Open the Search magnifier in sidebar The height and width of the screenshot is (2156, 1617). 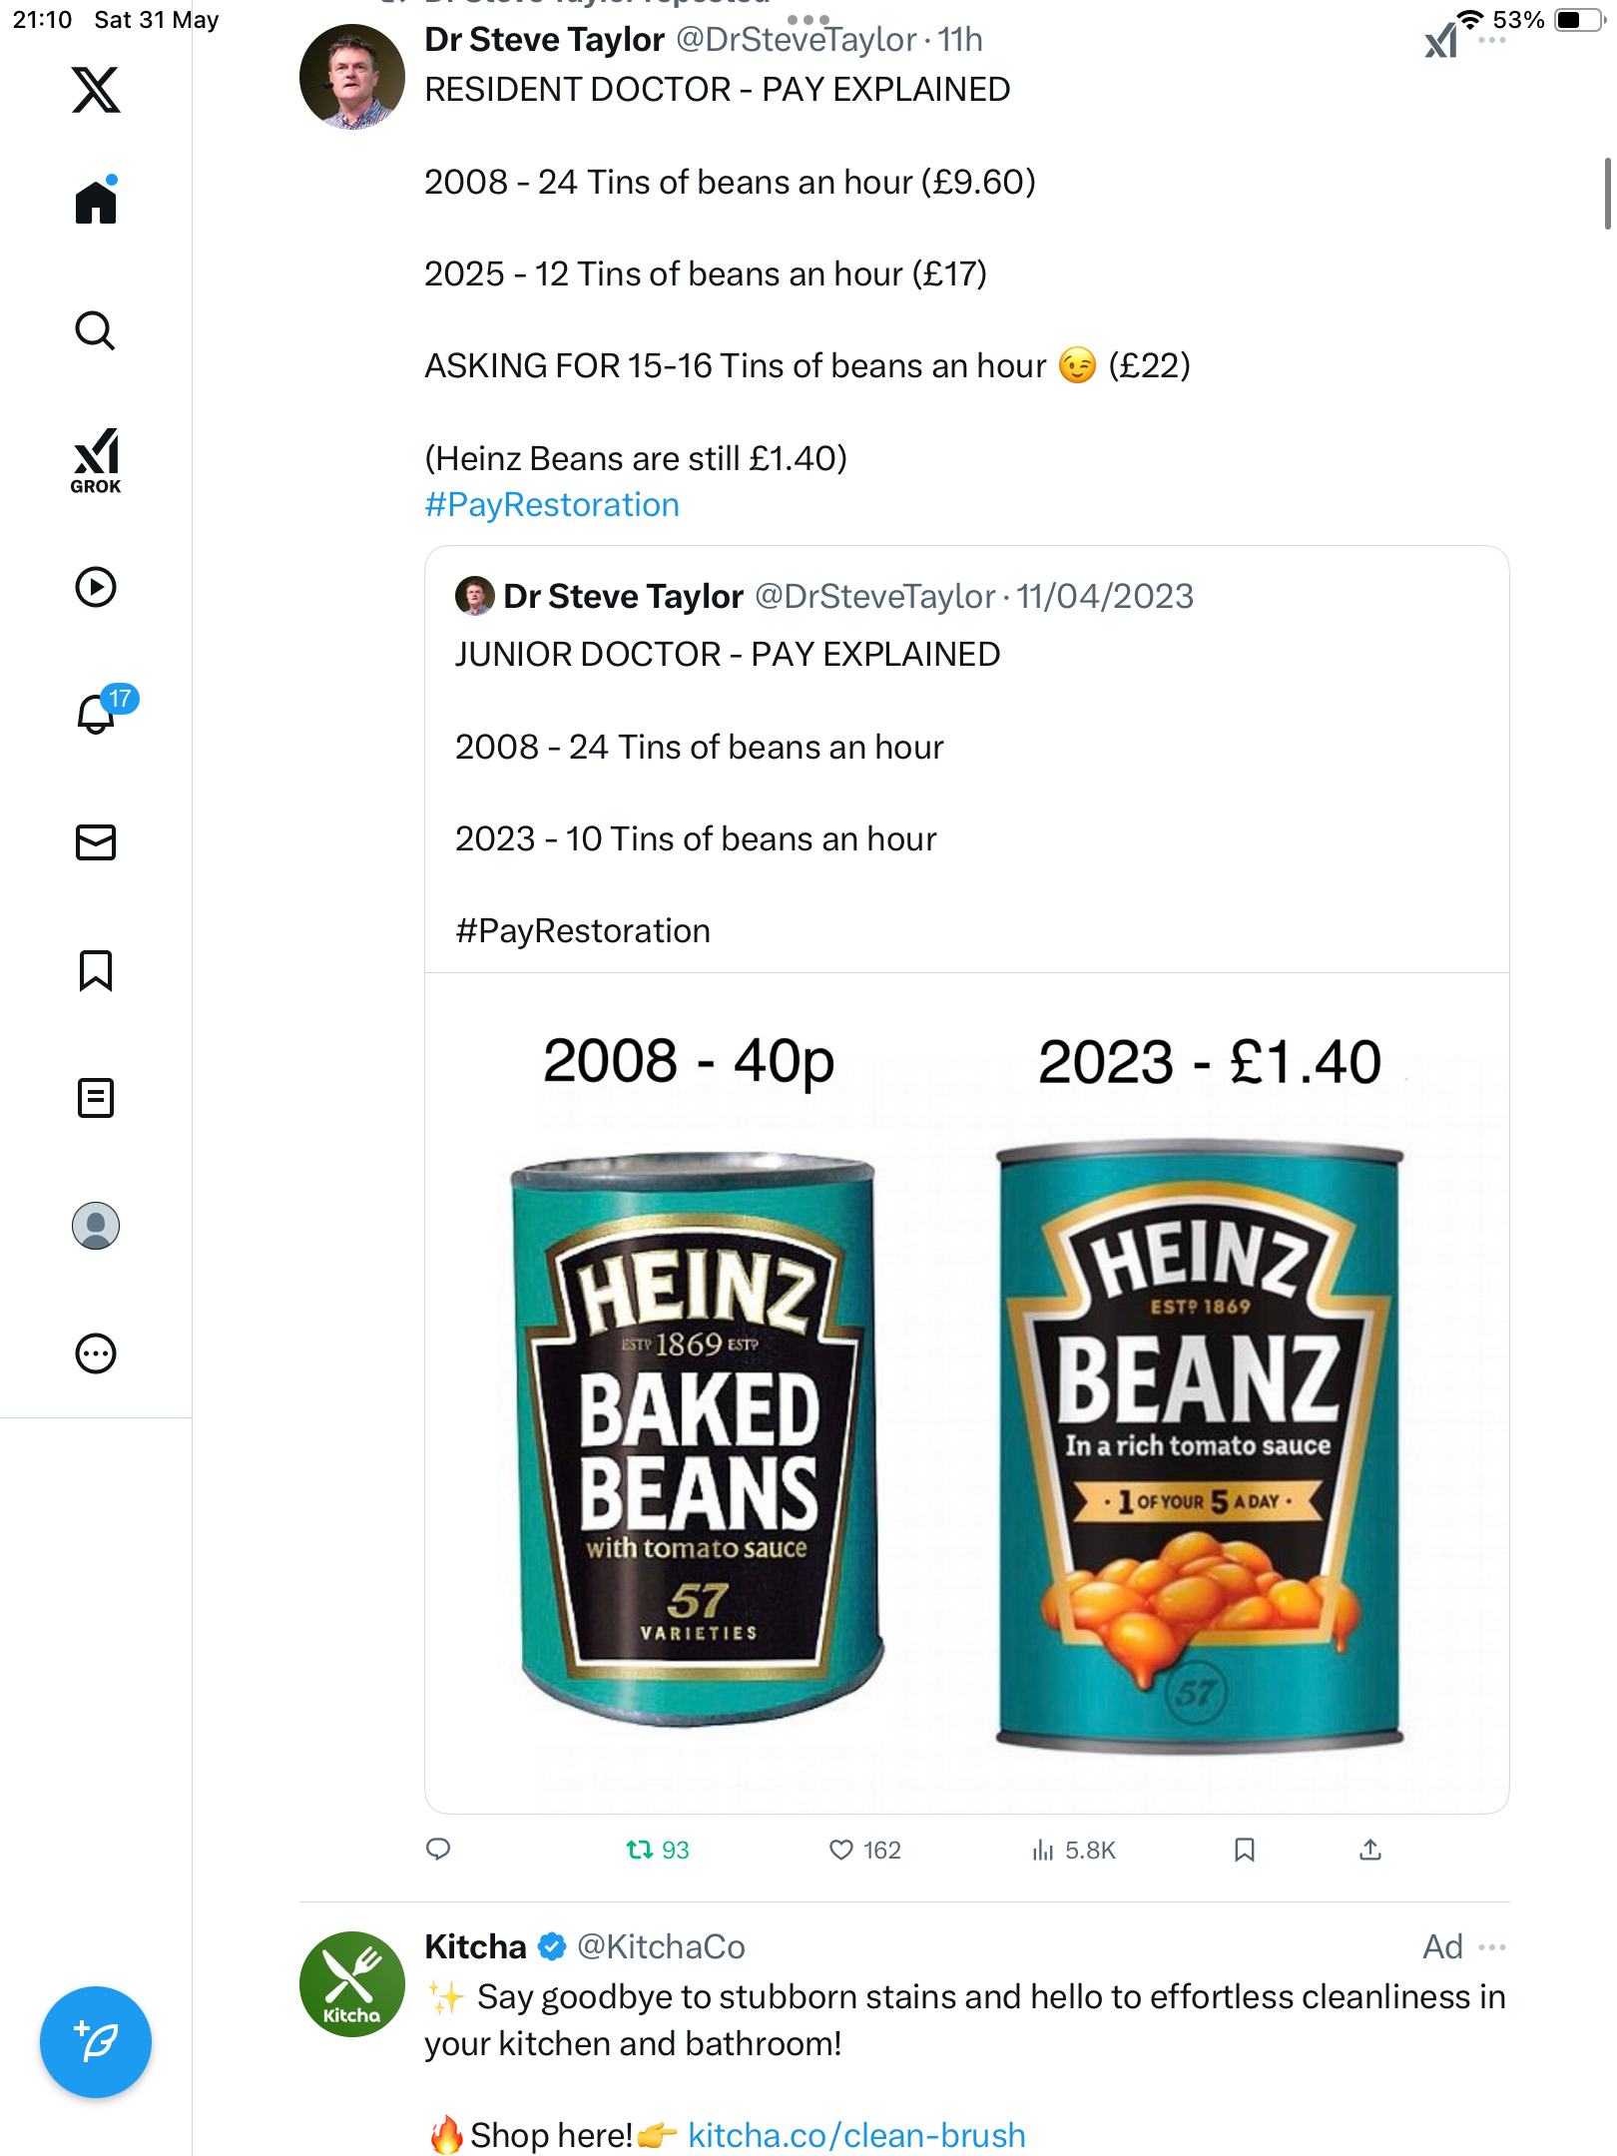[x=96, y=330]
